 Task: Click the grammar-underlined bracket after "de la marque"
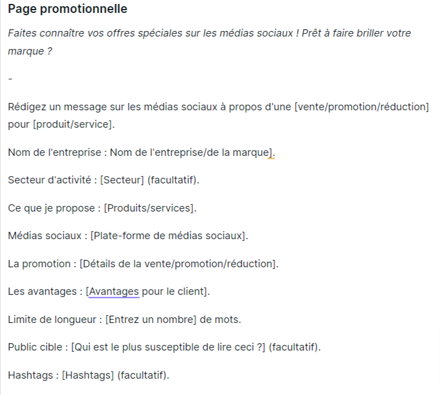271,152
